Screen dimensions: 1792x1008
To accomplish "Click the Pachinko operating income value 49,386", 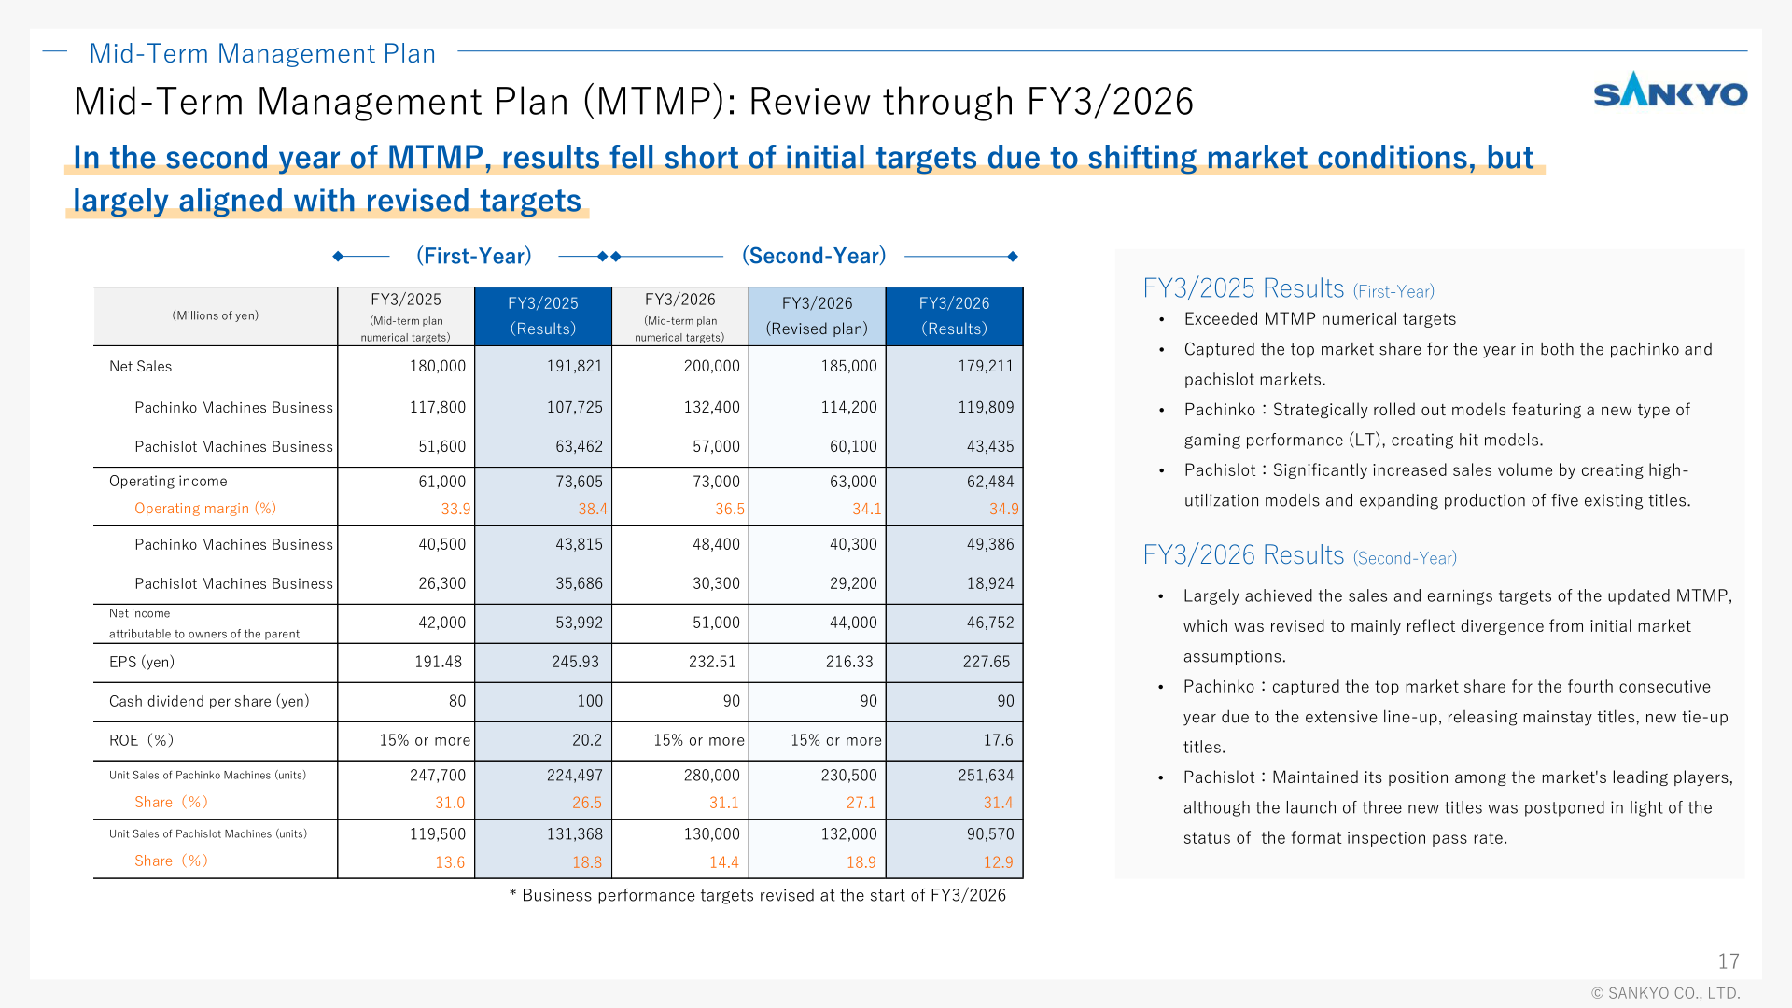I will tap(990, 545).
